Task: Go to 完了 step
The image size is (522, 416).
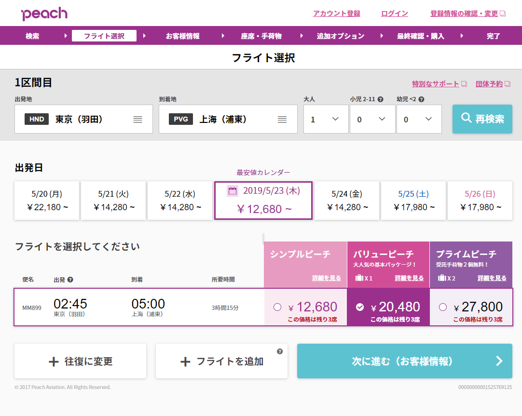Action: pos(494,36)
